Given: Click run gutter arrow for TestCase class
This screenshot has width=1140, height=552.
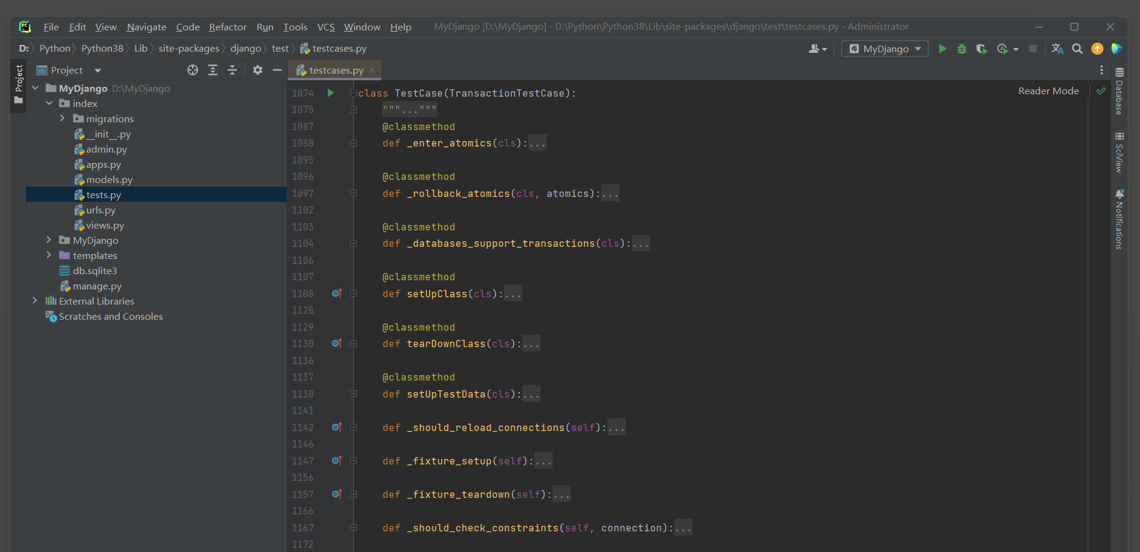Looking at the screenshot, I should [x=331, y=93].
